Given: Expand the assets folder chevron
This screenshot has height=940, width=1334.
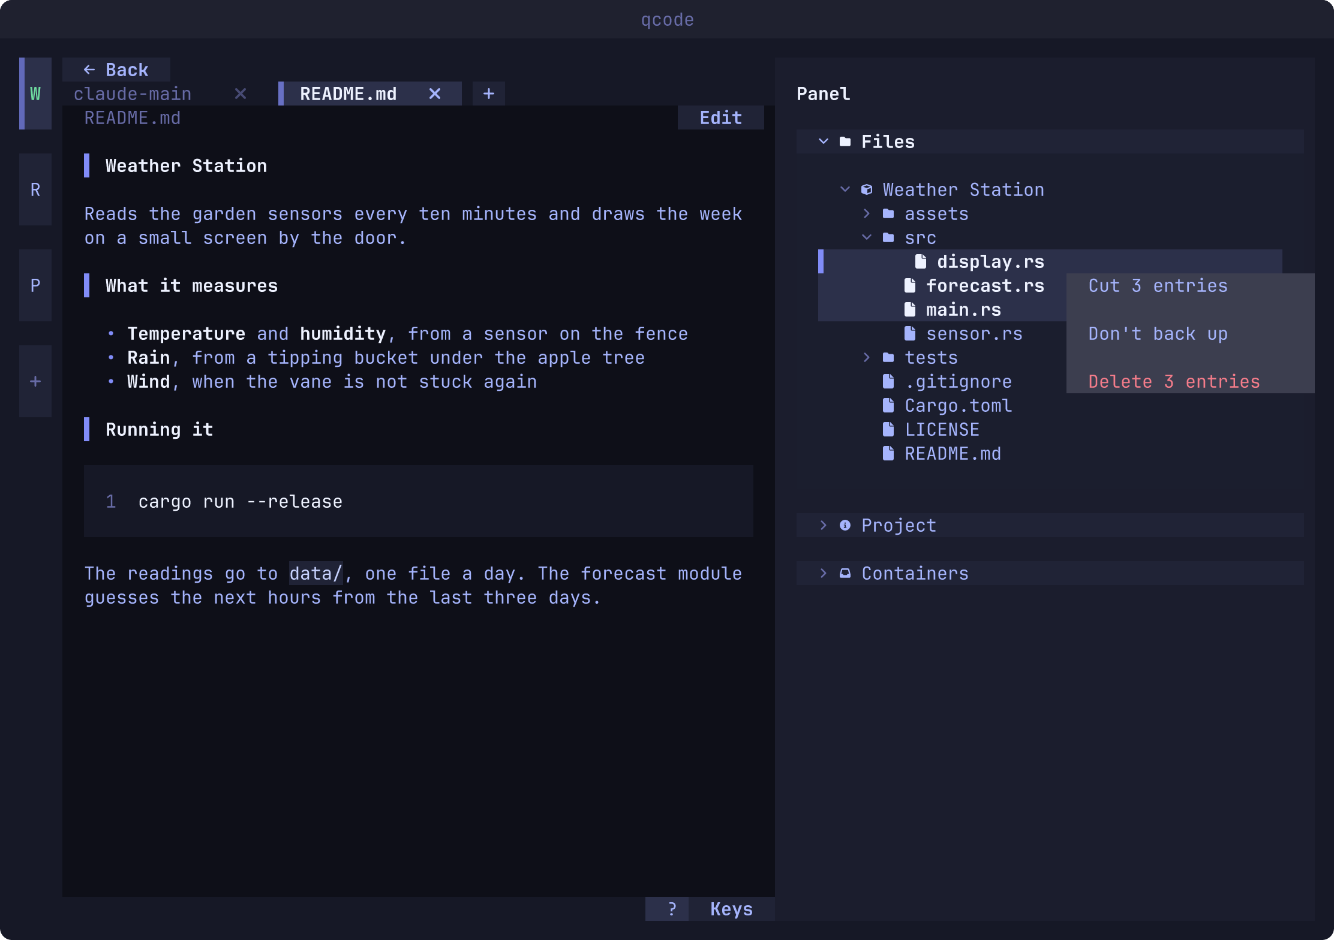Looking at the screenshot, I should [867, 213].
